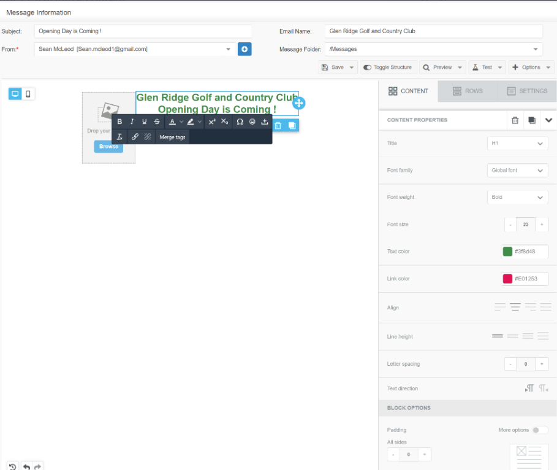Open the Font weight dropdown

[x=517, y=197]
